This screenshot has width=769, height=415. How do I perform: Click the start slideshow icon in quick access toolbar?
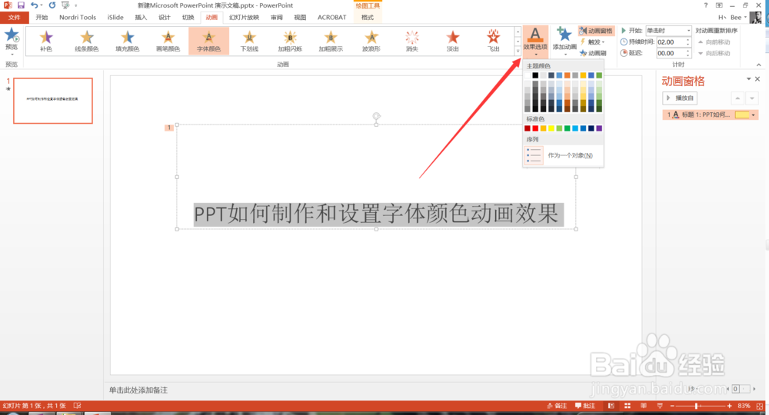click(x=65, y=5)
